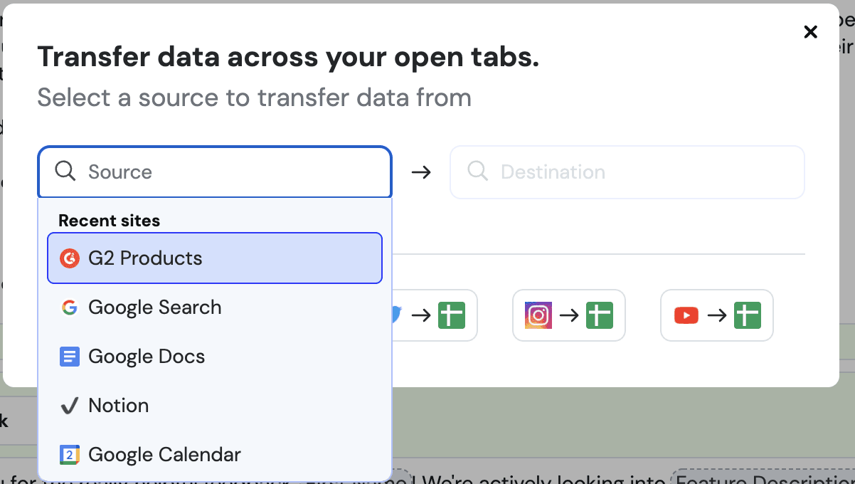Click the magnifying glass in the Source field

coord(65,172)
